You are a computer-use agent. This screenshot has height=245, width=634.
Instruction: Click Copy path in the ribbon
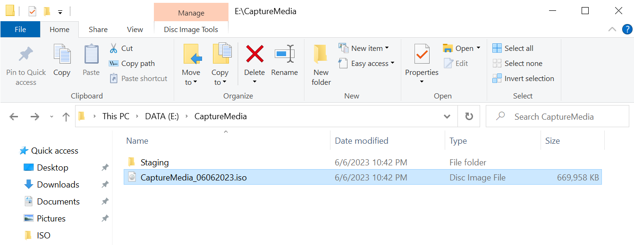pyautogui.click(x=132, y=63)
